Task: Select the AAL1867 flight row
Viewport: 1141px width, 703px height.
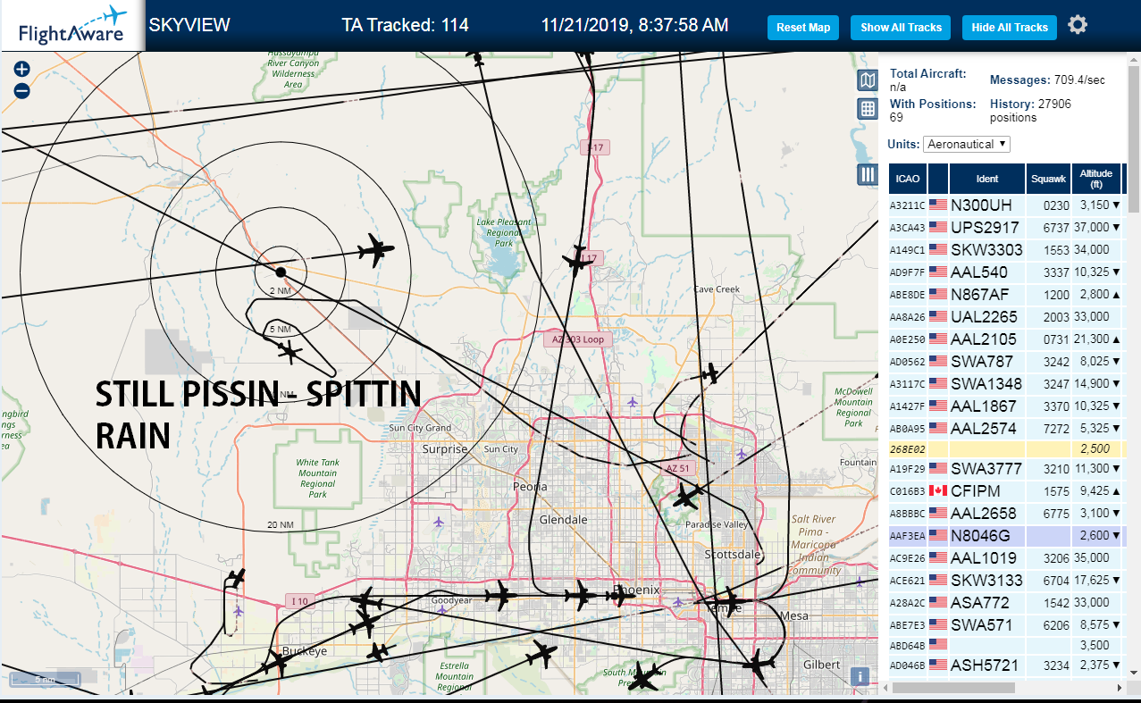Action: 1007,406
